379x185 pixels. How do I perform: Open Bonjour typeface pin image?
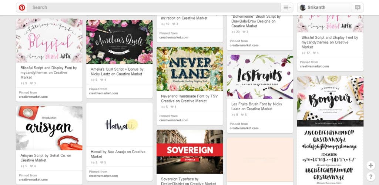pyautogui.click(x=330, y=101)
